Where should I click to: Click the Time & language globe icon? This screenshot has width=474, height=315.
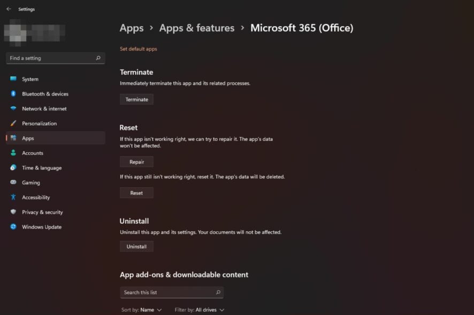pos(13,168)
